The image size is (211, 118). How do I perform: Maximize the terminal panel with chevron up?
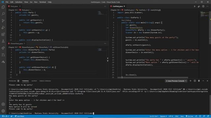203,81
